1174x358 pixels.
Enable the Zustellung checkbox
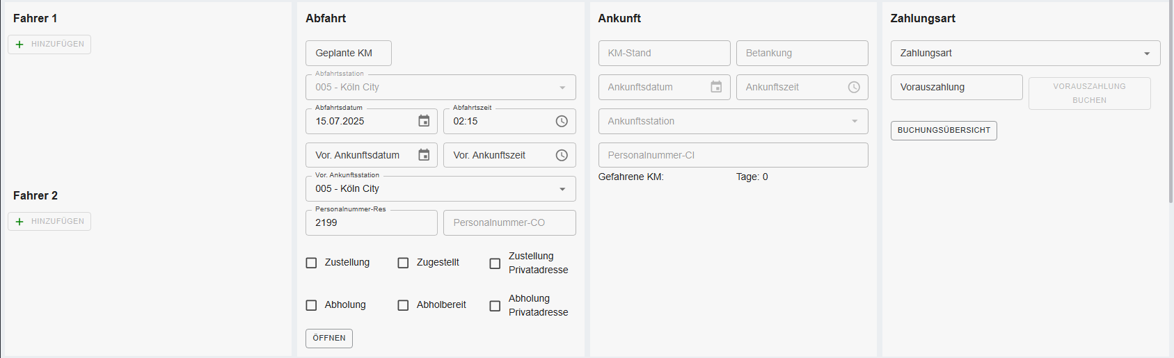coord(312,263)
